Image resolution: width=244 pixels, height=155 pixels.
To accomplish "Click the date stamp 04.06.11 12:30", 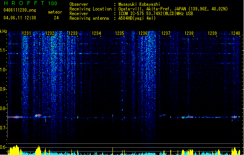I will (20, 18).
